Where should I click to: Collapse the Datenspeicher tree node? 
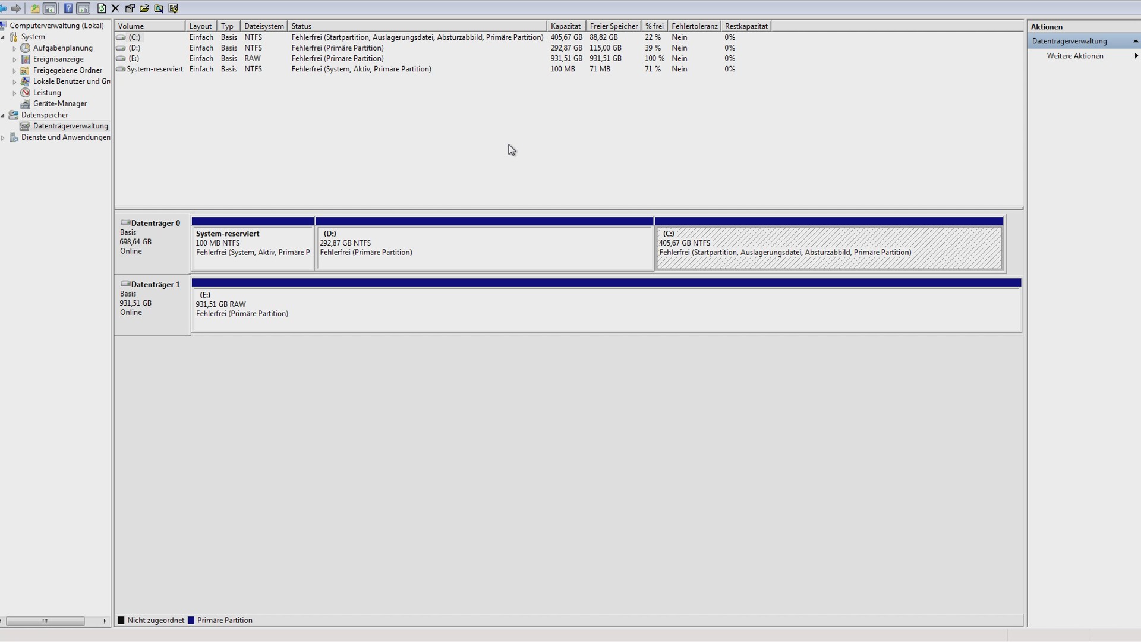(3, 115)
